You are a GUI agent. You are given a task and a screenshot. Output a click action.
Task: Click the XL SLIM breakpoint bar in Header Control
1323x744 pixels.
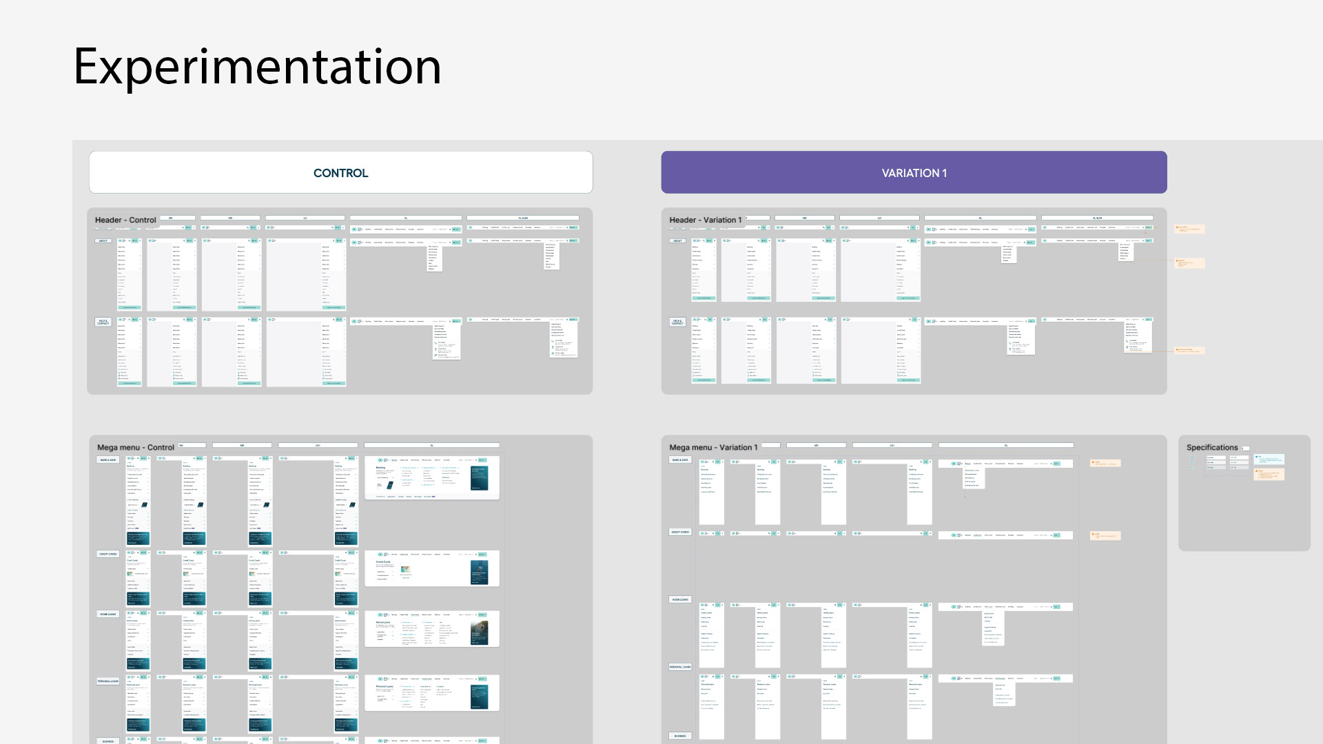click(x=522, y=218)
